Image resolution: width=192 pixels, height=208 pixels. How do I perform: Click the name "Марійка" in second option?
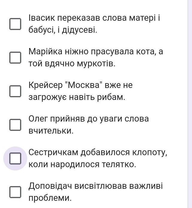(45, 51)
